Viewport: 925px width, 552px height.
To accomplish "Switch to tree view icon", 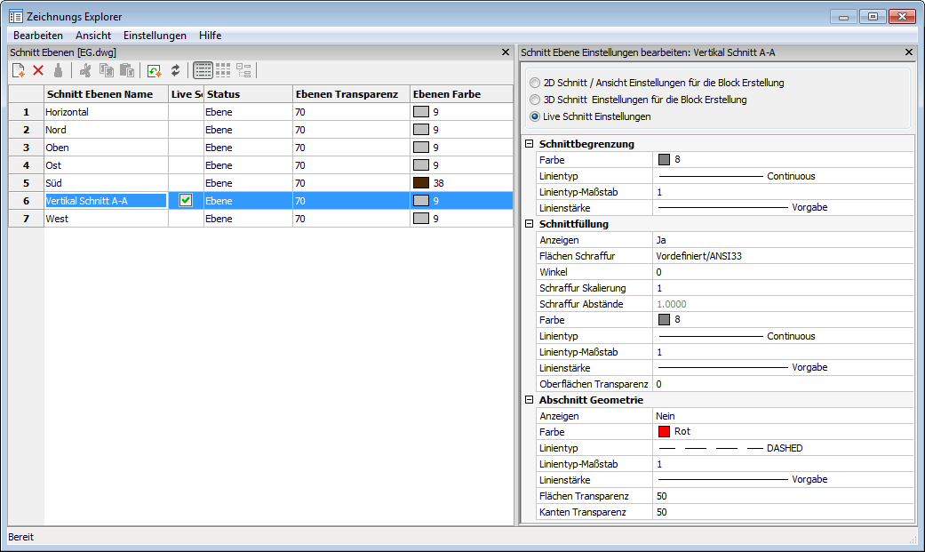I will (x=243, y=71).
